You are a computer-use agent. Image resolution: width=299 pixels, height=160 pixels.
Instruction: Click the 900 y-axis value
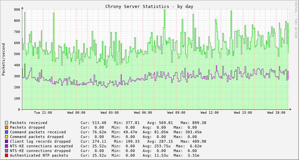[x=17, y=10]
